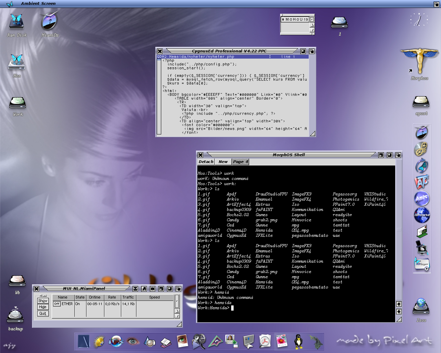The width and height of the screenshot is (441, 353).
Task: Click the eye icon in bottom dock
Action: click(x=133, y=342)
